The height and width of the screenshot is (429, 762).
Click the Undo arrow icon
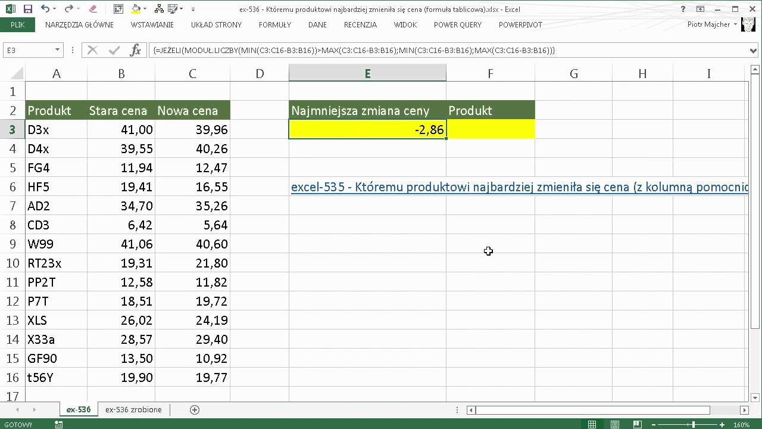coord(46,9)
